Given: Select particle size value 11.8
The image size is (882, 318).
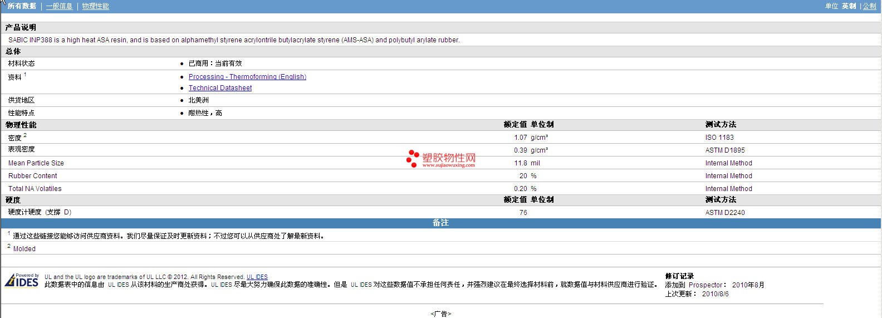Looking at the screenshot, I should 521,163.
